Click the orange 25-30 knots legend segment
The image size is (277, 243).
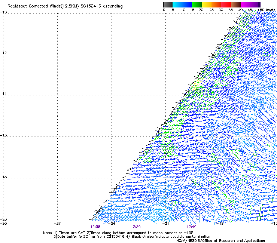pos(216,4)
